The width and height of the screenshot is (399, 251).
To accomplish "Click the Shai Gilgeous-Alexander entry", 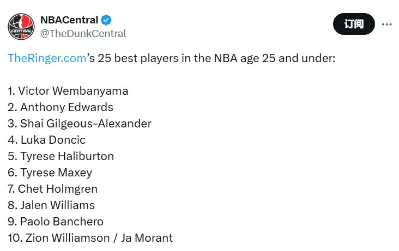I will coord(86,123).
